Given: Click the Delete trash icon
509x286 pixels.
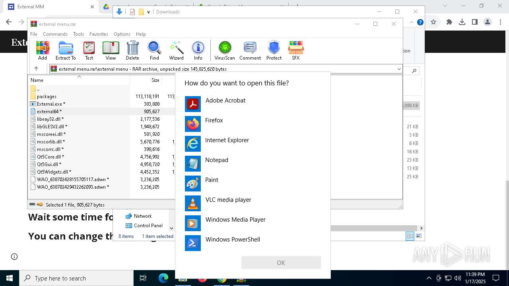Looking at the screenshot, I should [x=132, y=50].
